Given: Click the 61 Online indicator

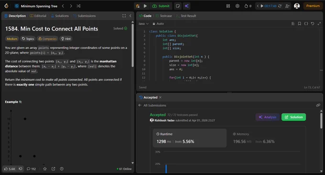Looking at the screenshot, I should click(124, 169).
